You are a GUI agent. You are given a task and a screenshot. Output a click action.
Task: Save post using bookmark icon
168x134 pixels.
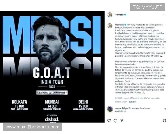click(x=164, y=121)
